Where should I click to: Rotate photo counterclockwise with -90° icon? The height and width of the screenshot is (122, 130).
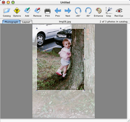click(88, 11)
